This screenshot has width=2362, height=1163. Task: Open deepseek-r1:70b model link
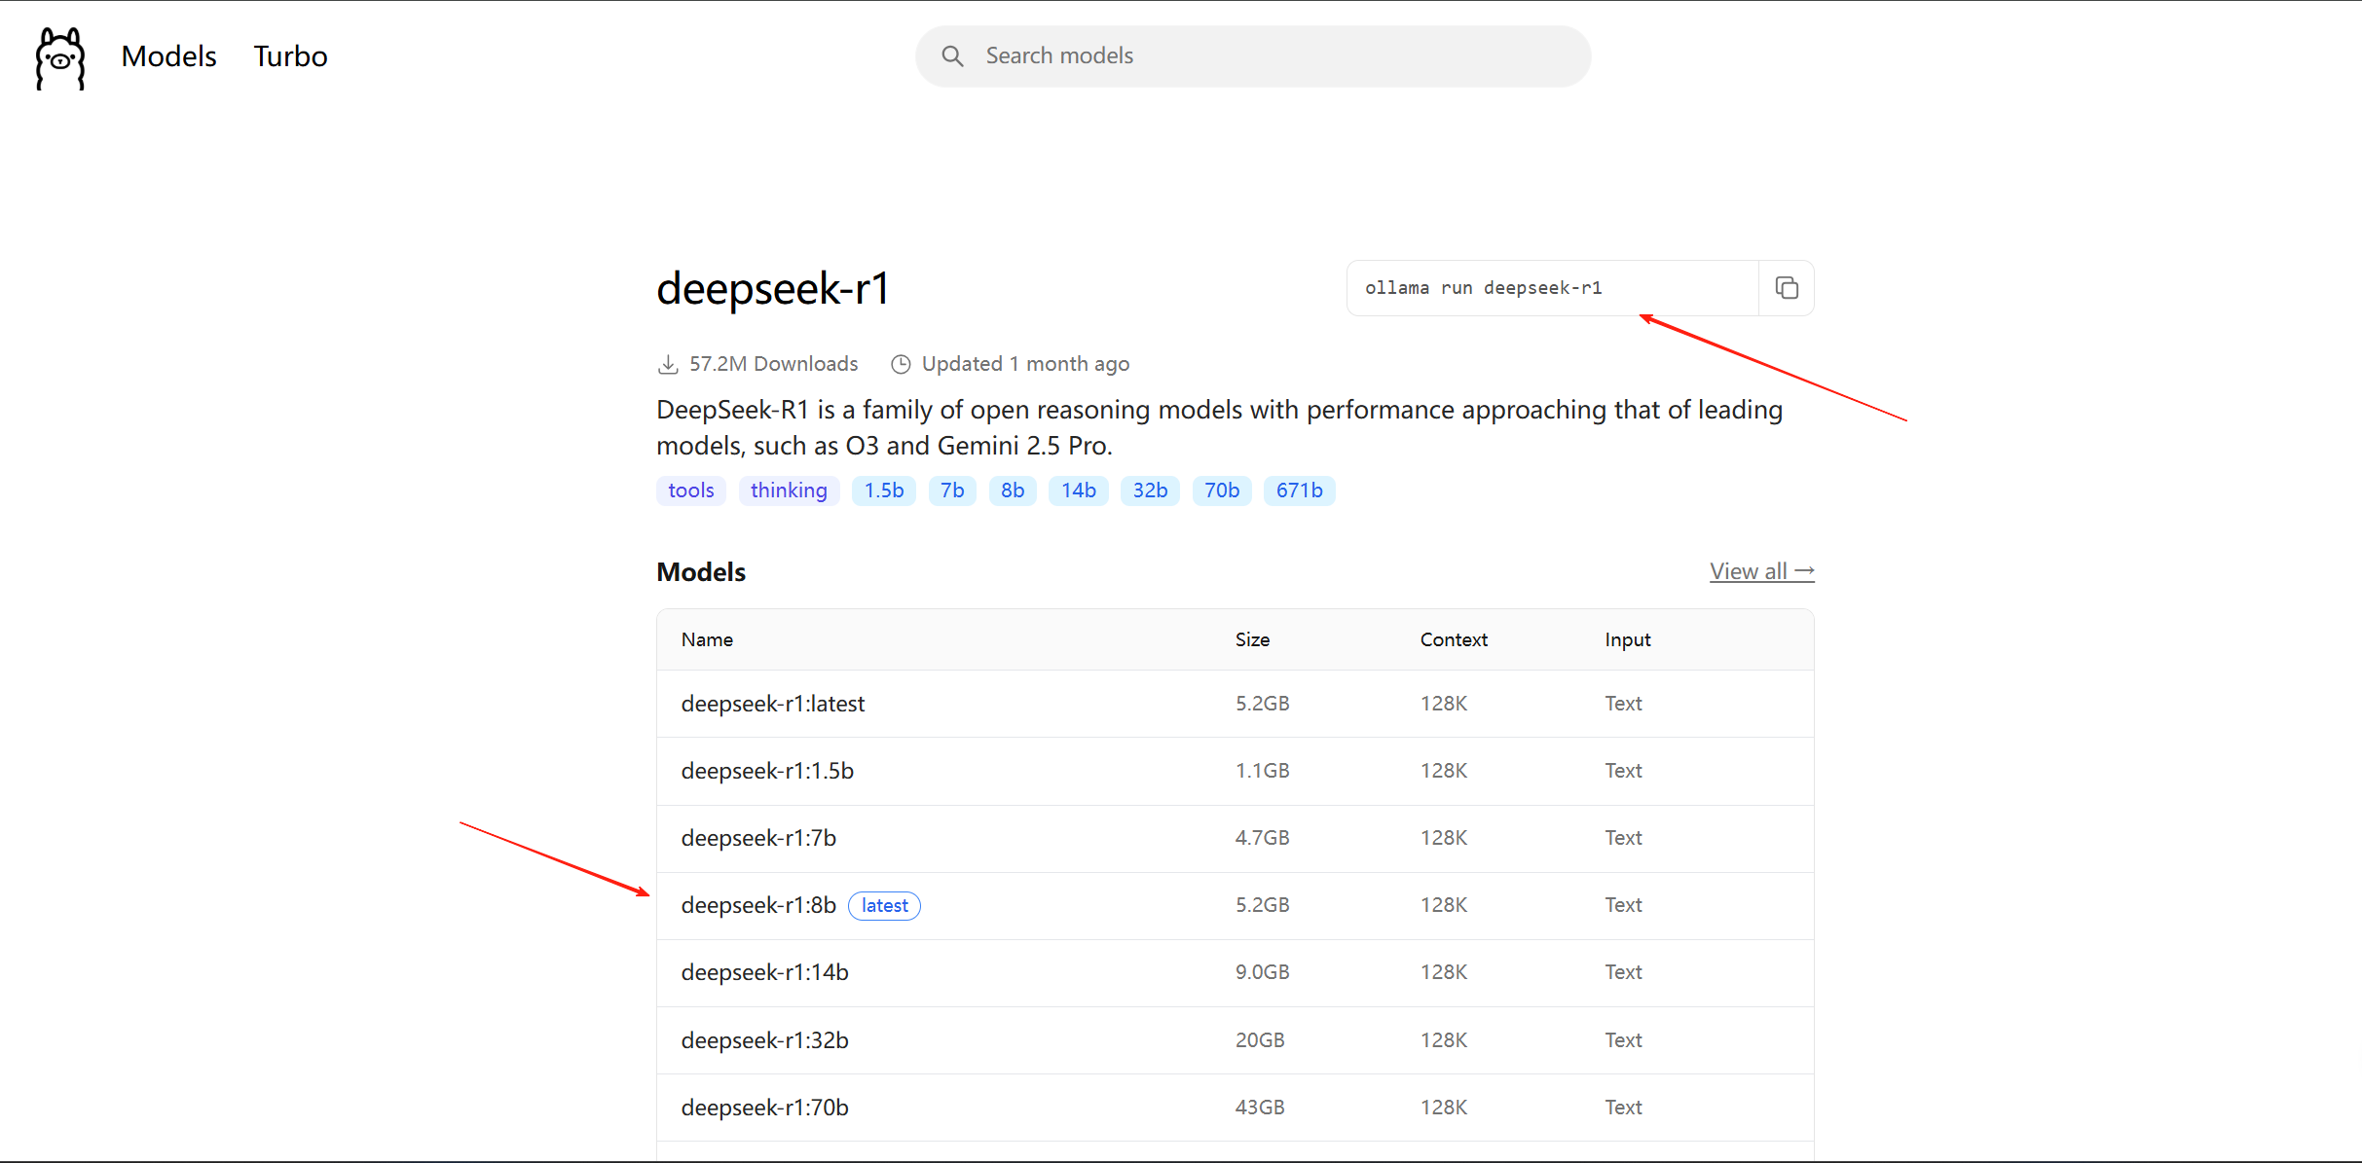coord(764,1108)
